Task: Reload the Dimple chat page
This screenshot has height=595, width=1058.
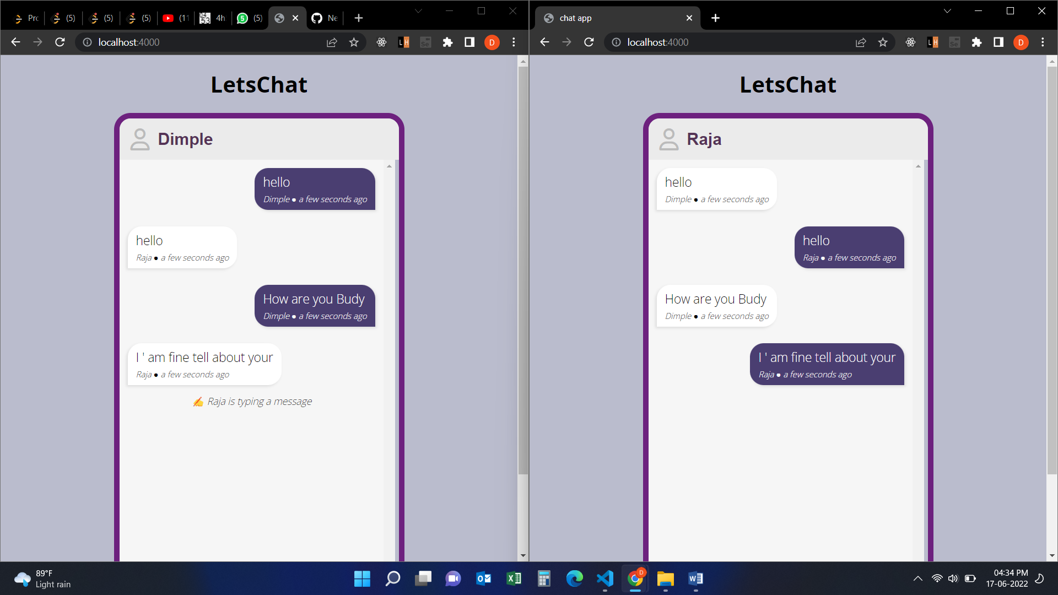Action: [x=60, y=42]
